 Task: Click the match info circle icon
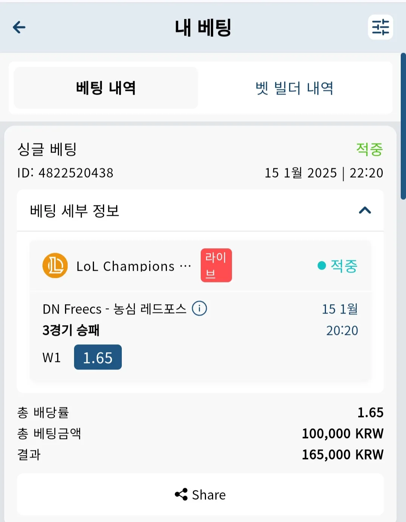199,309
